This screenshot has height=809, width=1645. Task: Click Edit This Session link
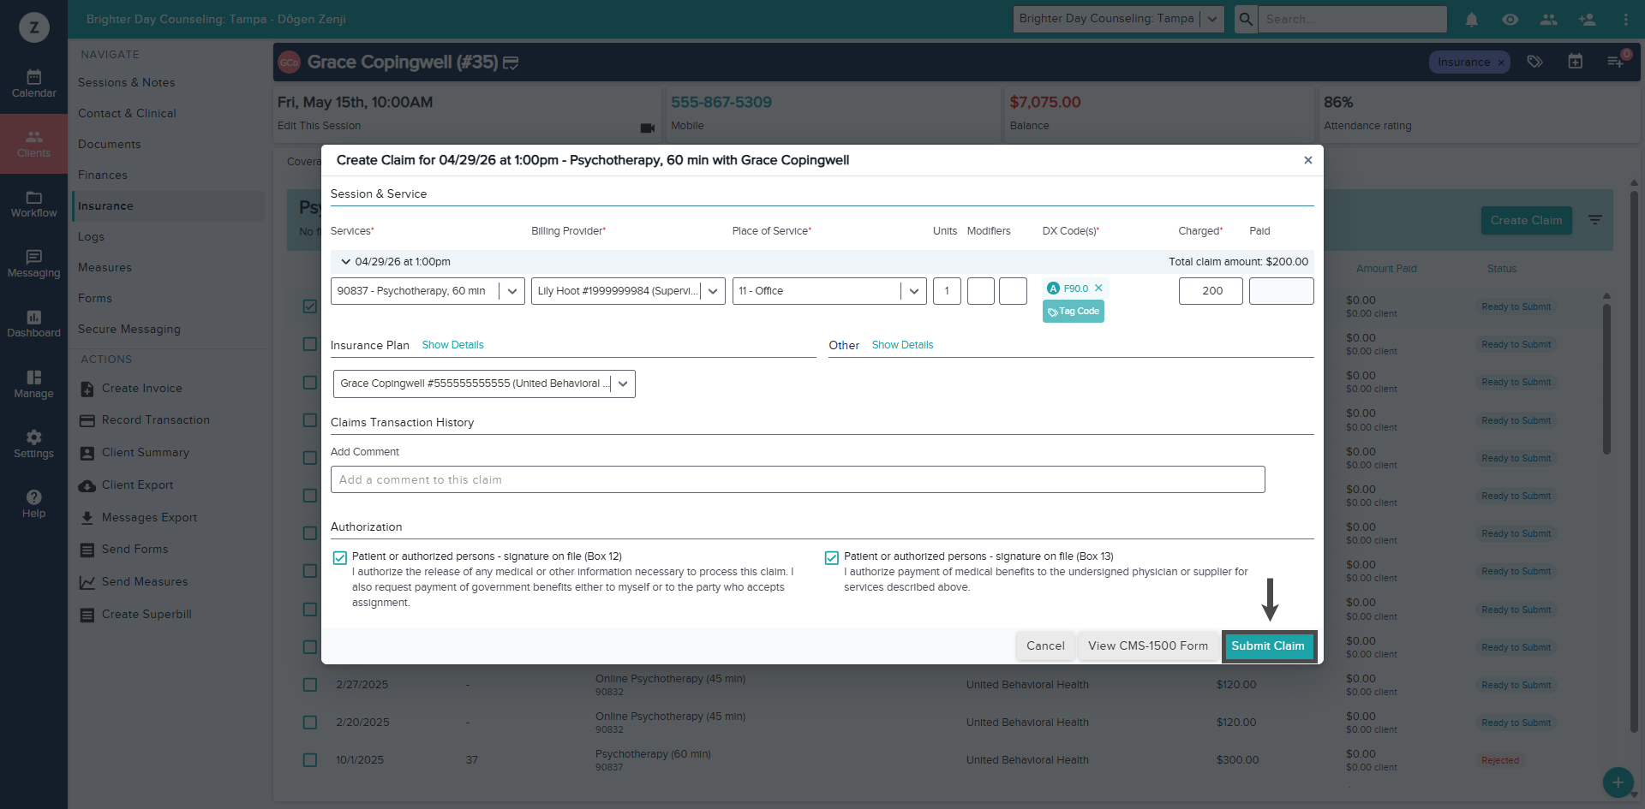319,126
